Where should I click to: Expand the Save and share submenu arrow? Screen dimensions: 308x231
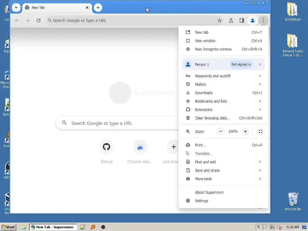pyautogui.click(x=260, y=170)
